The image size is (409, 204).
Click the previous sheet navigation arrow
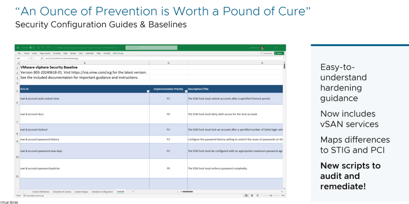coord(19,192)
